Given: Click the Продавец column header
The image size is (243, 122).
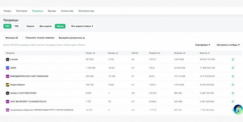Looking at the screenshot, I should [10, 53].
